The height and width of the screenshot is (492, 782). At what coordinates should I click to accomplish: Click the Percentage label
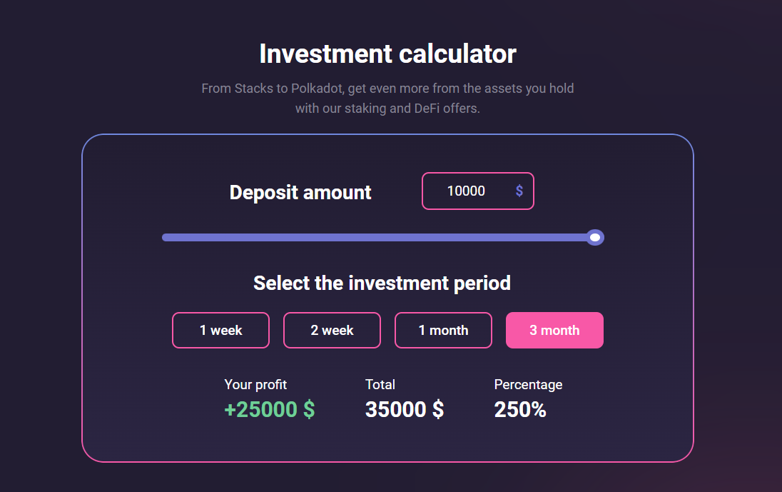pos(528,384)
